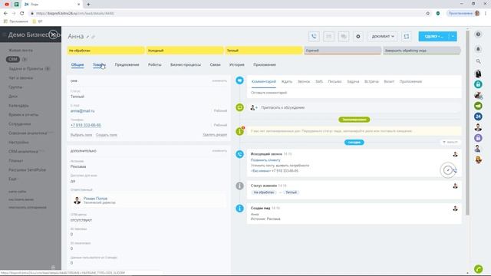
Task: Open Задачи и Проекты in the left sidebar
Action: click(25, 68)
